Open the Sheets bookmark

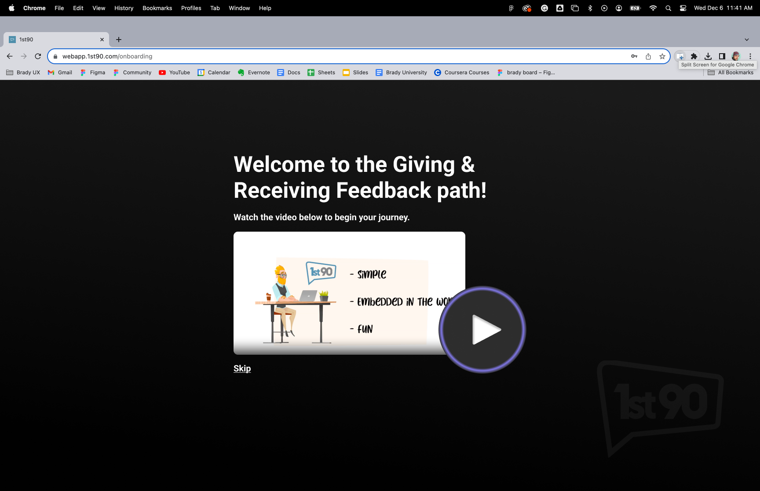tap(322, 73)
